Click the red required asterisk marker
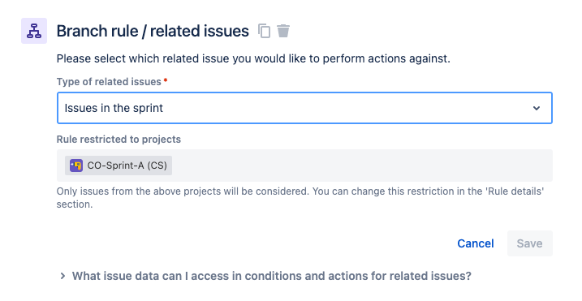This screenshot has width=582, height=301. pos(166,80)
